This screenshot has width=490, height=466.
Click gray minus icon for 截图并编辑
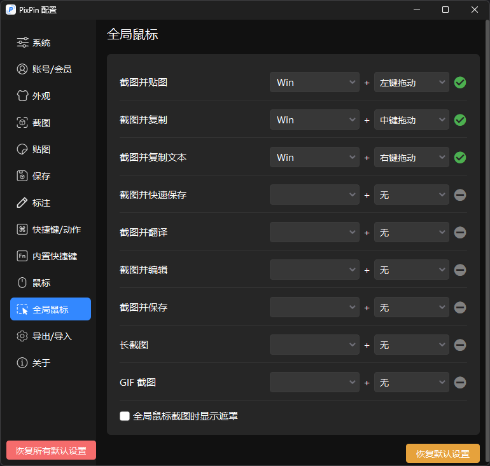tap(460, 270)
